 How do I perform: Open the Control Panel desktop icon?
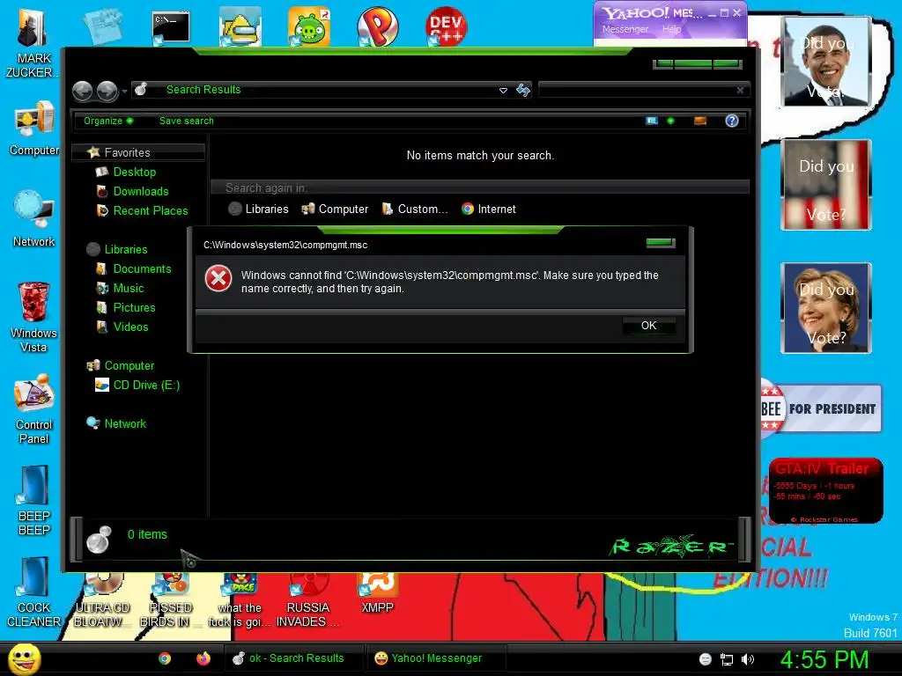(34, 409)
